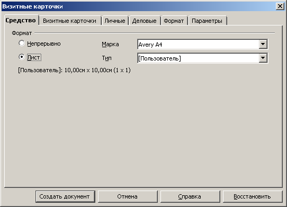The height and width of the screenshot is (207, 287).
Task: Click the Тип label
Action: 107,58
